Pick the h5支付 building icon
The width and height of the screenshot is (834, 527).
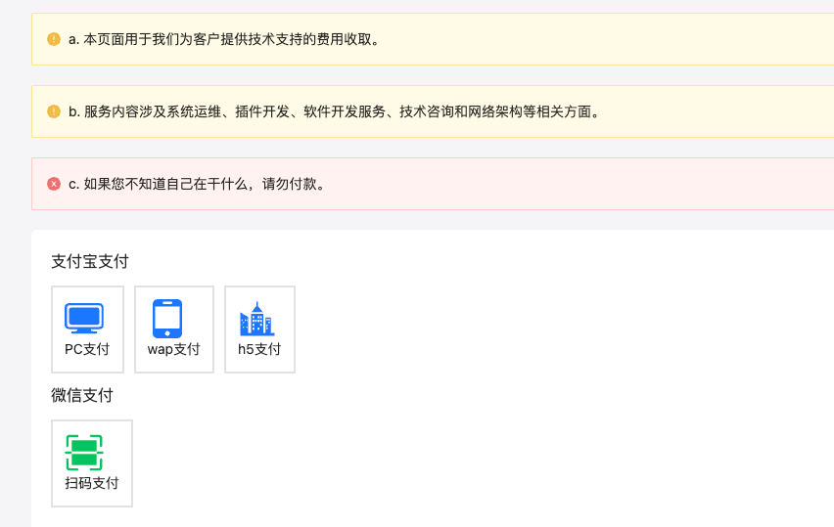click(256, 319)
